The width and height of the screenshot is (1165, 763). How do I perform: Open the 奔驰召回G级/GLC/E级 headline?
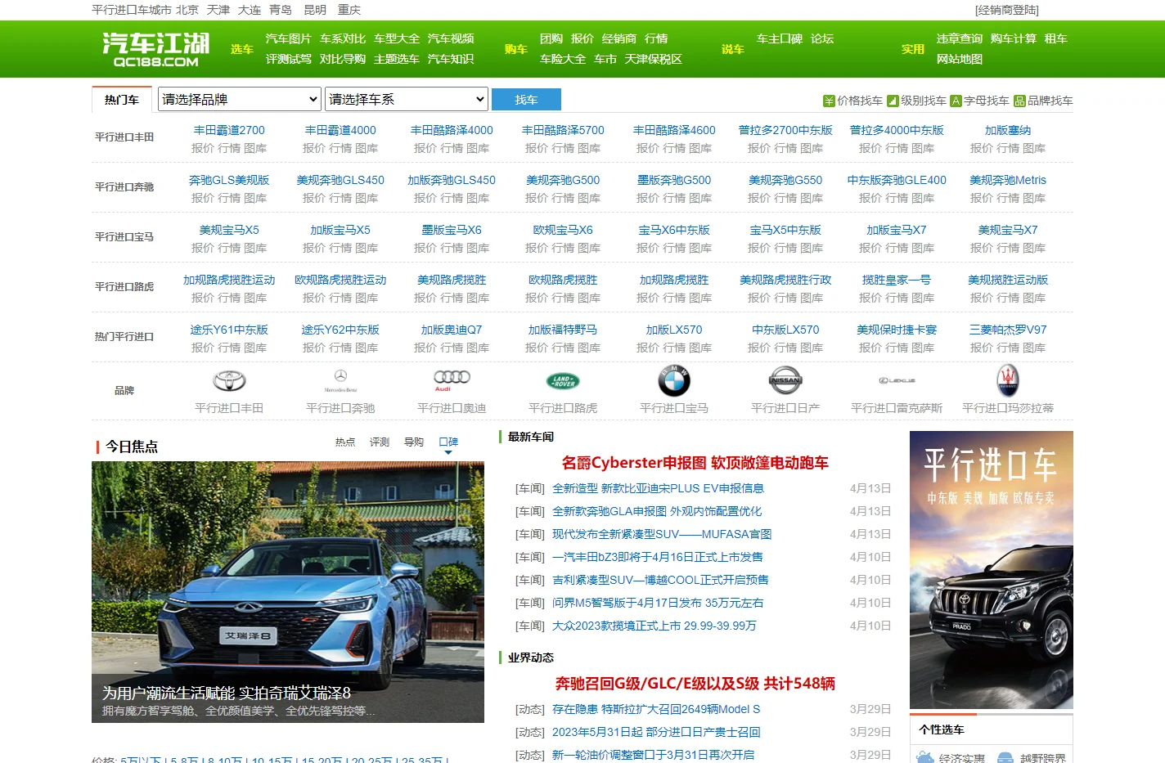[695, 684]
